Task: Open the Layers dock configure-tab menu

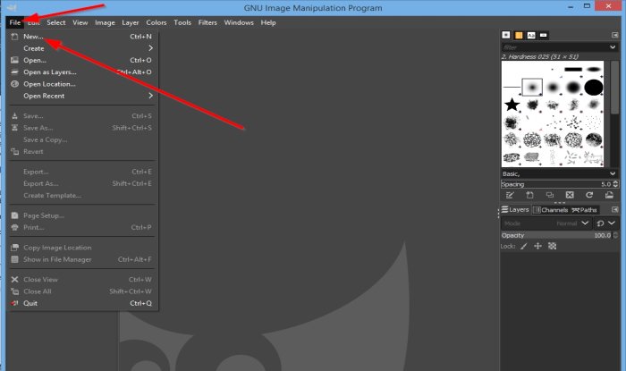Action: tap(615, 209)
